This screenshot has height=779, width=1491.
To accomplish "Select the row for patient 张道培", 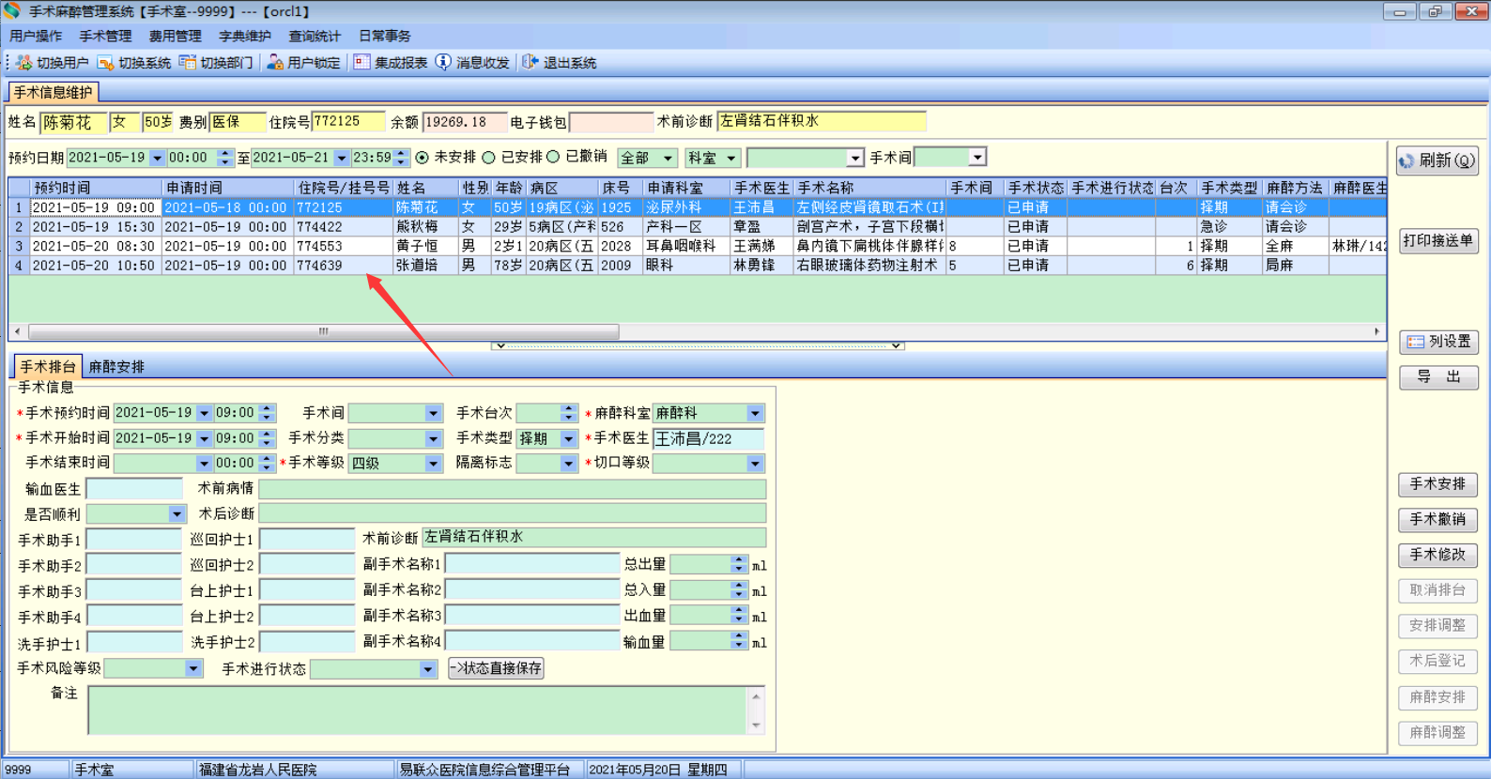I will pyautogui.click(x=697, y=266).
